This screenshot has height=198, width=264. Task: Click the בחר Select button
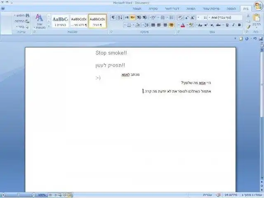pos(23,27)
